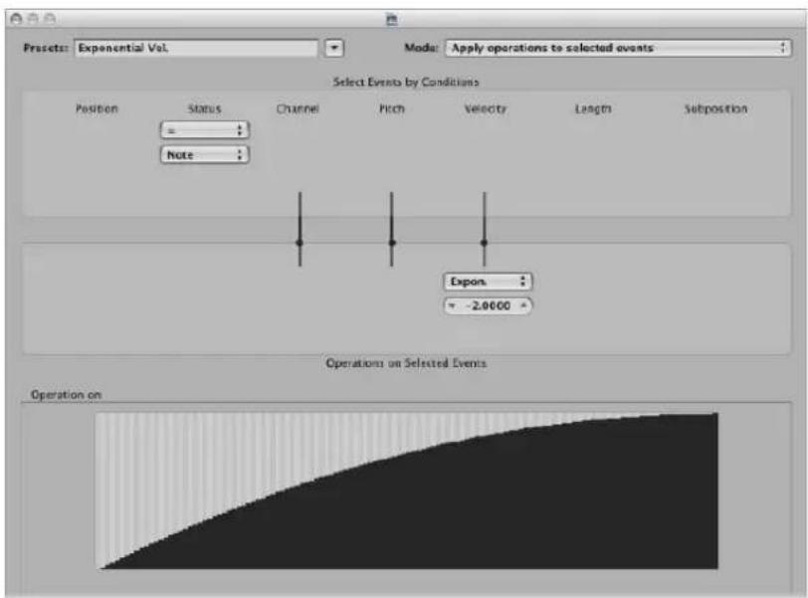Click the window title bar document icon

[x=392, y=20]
